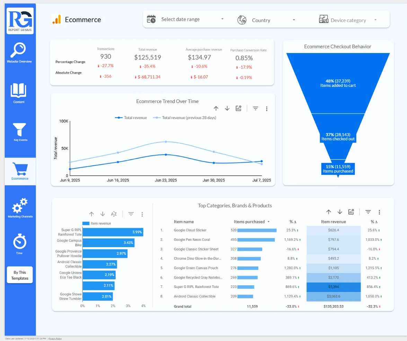This screenshot has width=407, height=341.
Task: Open more options in trend chart
Action: (267, 109)
